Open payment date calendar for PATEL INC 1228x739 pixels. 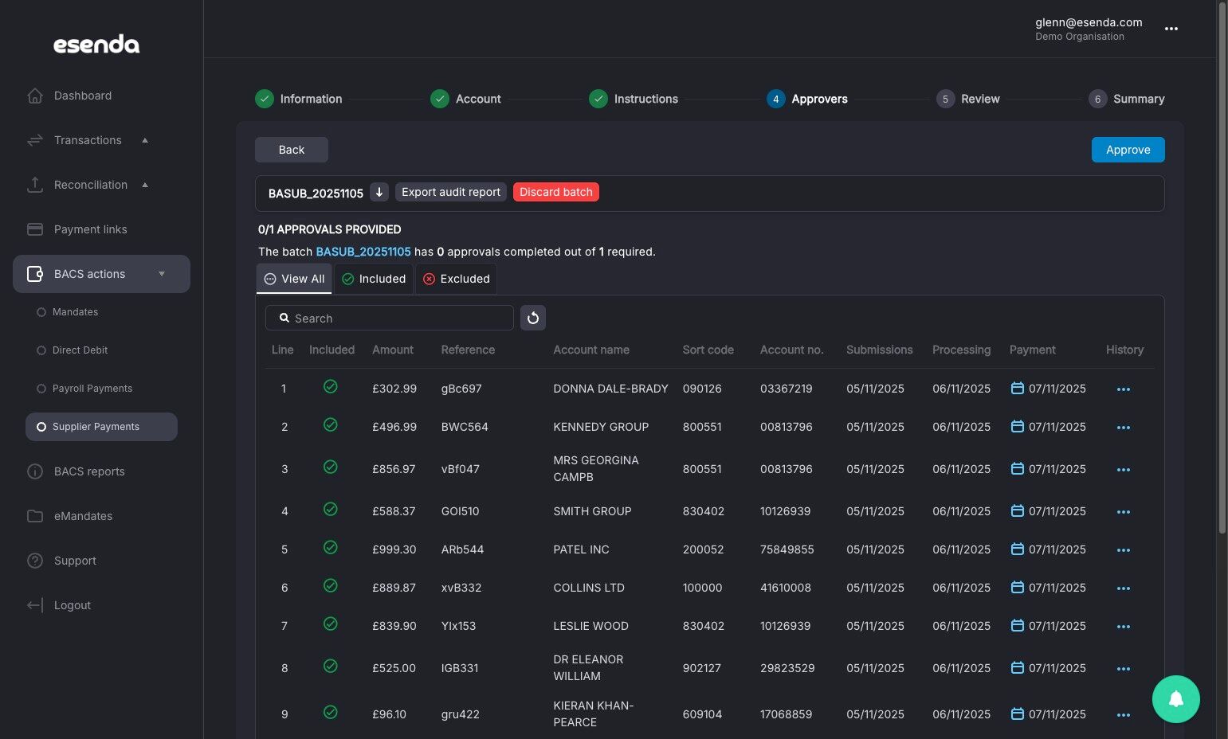tap(1017, 549)
